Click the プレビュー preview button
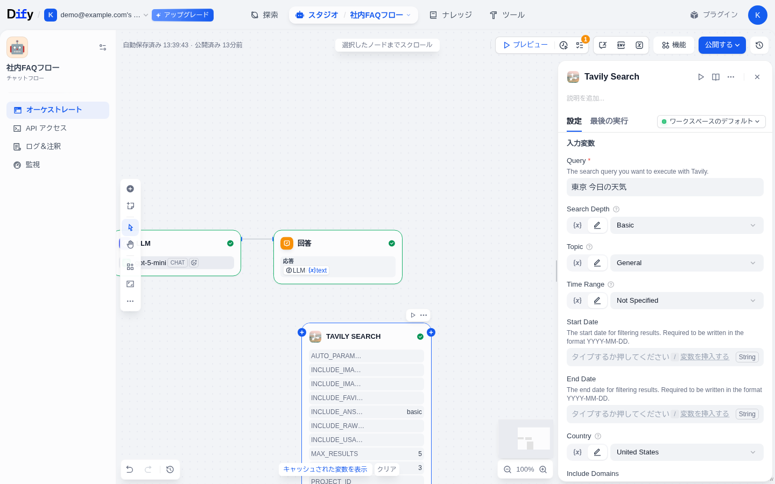This screenshot has width=775, height=484. (525, 45)
